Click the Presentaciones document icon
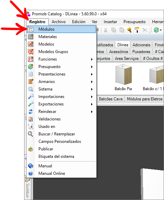The width and height of the screenshot is (164, 200). (x=31, y=74)
